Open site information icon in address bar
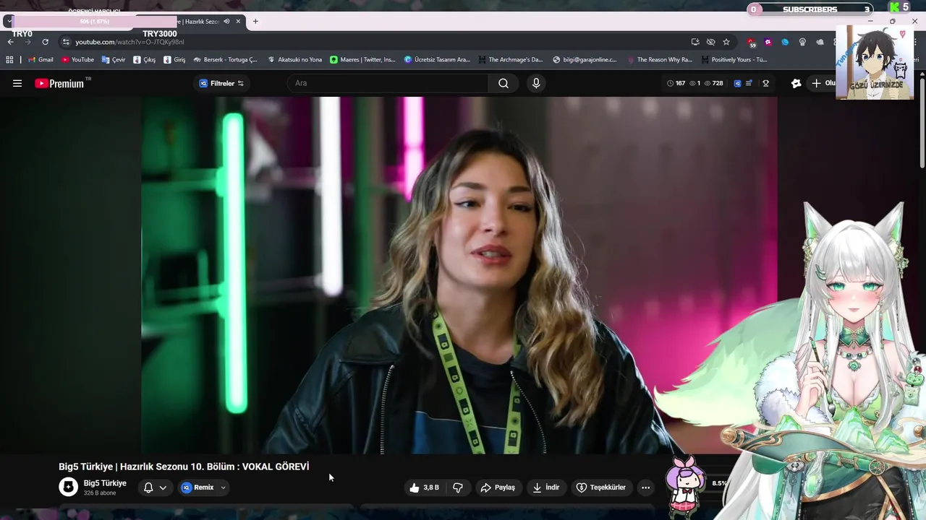 click(66, 42)
